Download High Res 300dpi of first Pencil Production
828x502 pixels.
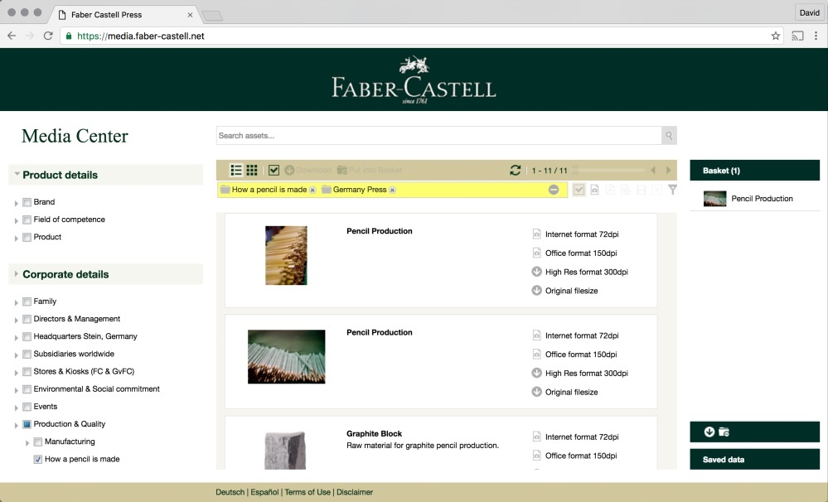580,272
